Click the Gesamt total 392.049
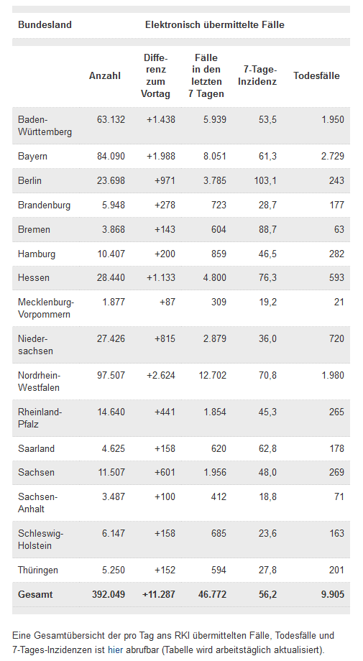 pyautogui.click(x=109, y=594)
